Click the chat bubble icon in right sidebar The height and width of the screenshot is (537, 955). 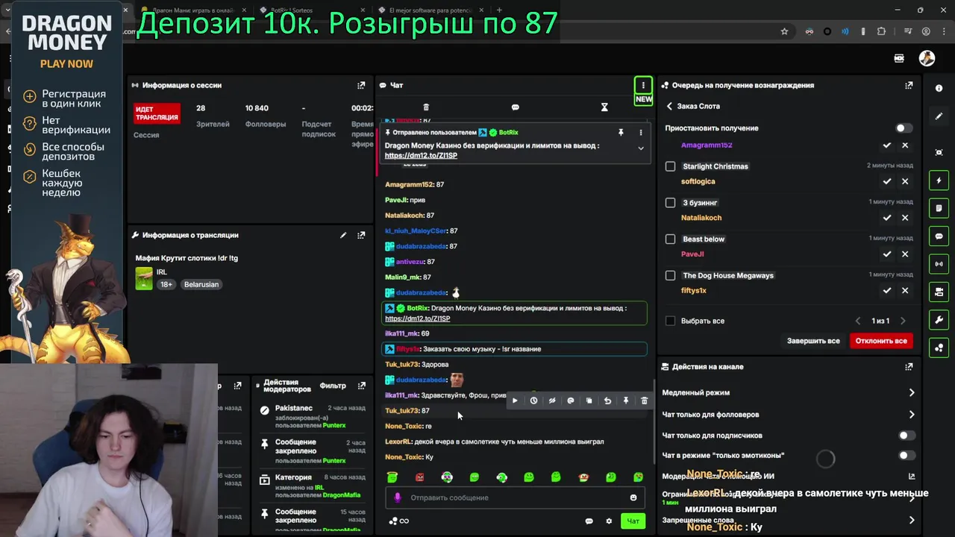(939, 236)
